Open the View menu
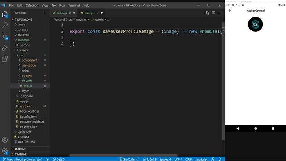 click(45, 5)
